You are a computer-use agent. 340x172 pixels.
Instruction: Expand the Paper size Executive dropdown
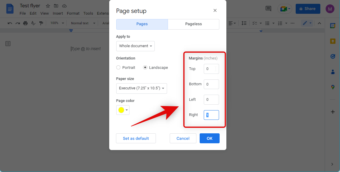[x=142, y=88]
